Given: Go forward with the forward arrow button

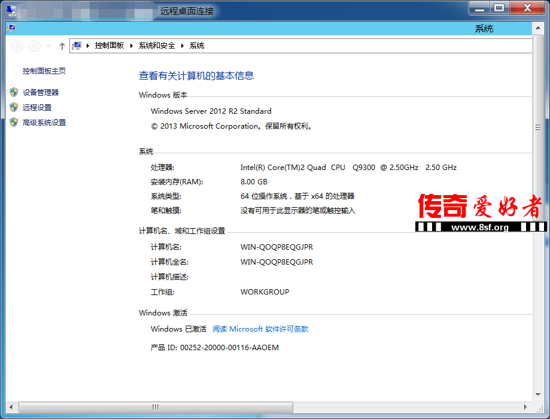Looking at the screenshot, I should coord(35,46).
